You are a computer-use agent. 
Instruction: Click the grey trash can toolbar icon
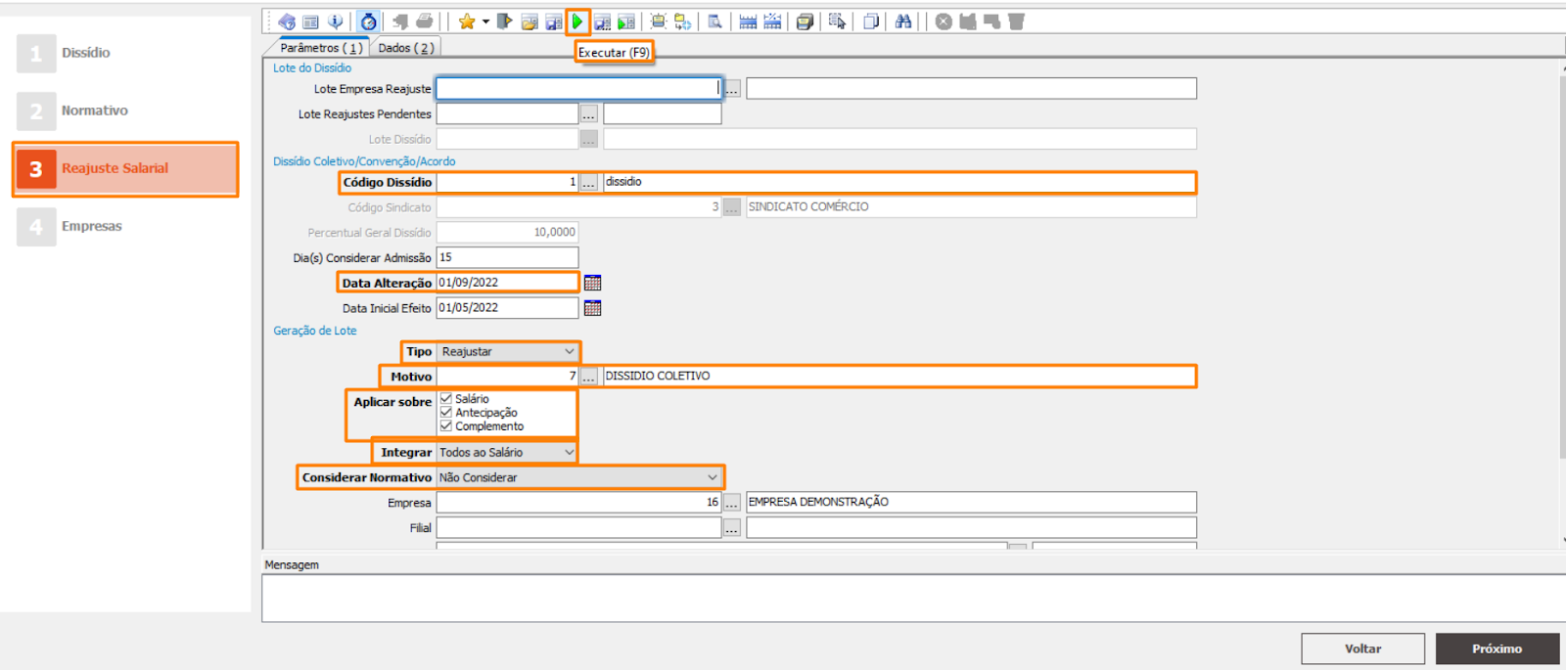(1017, 22)
